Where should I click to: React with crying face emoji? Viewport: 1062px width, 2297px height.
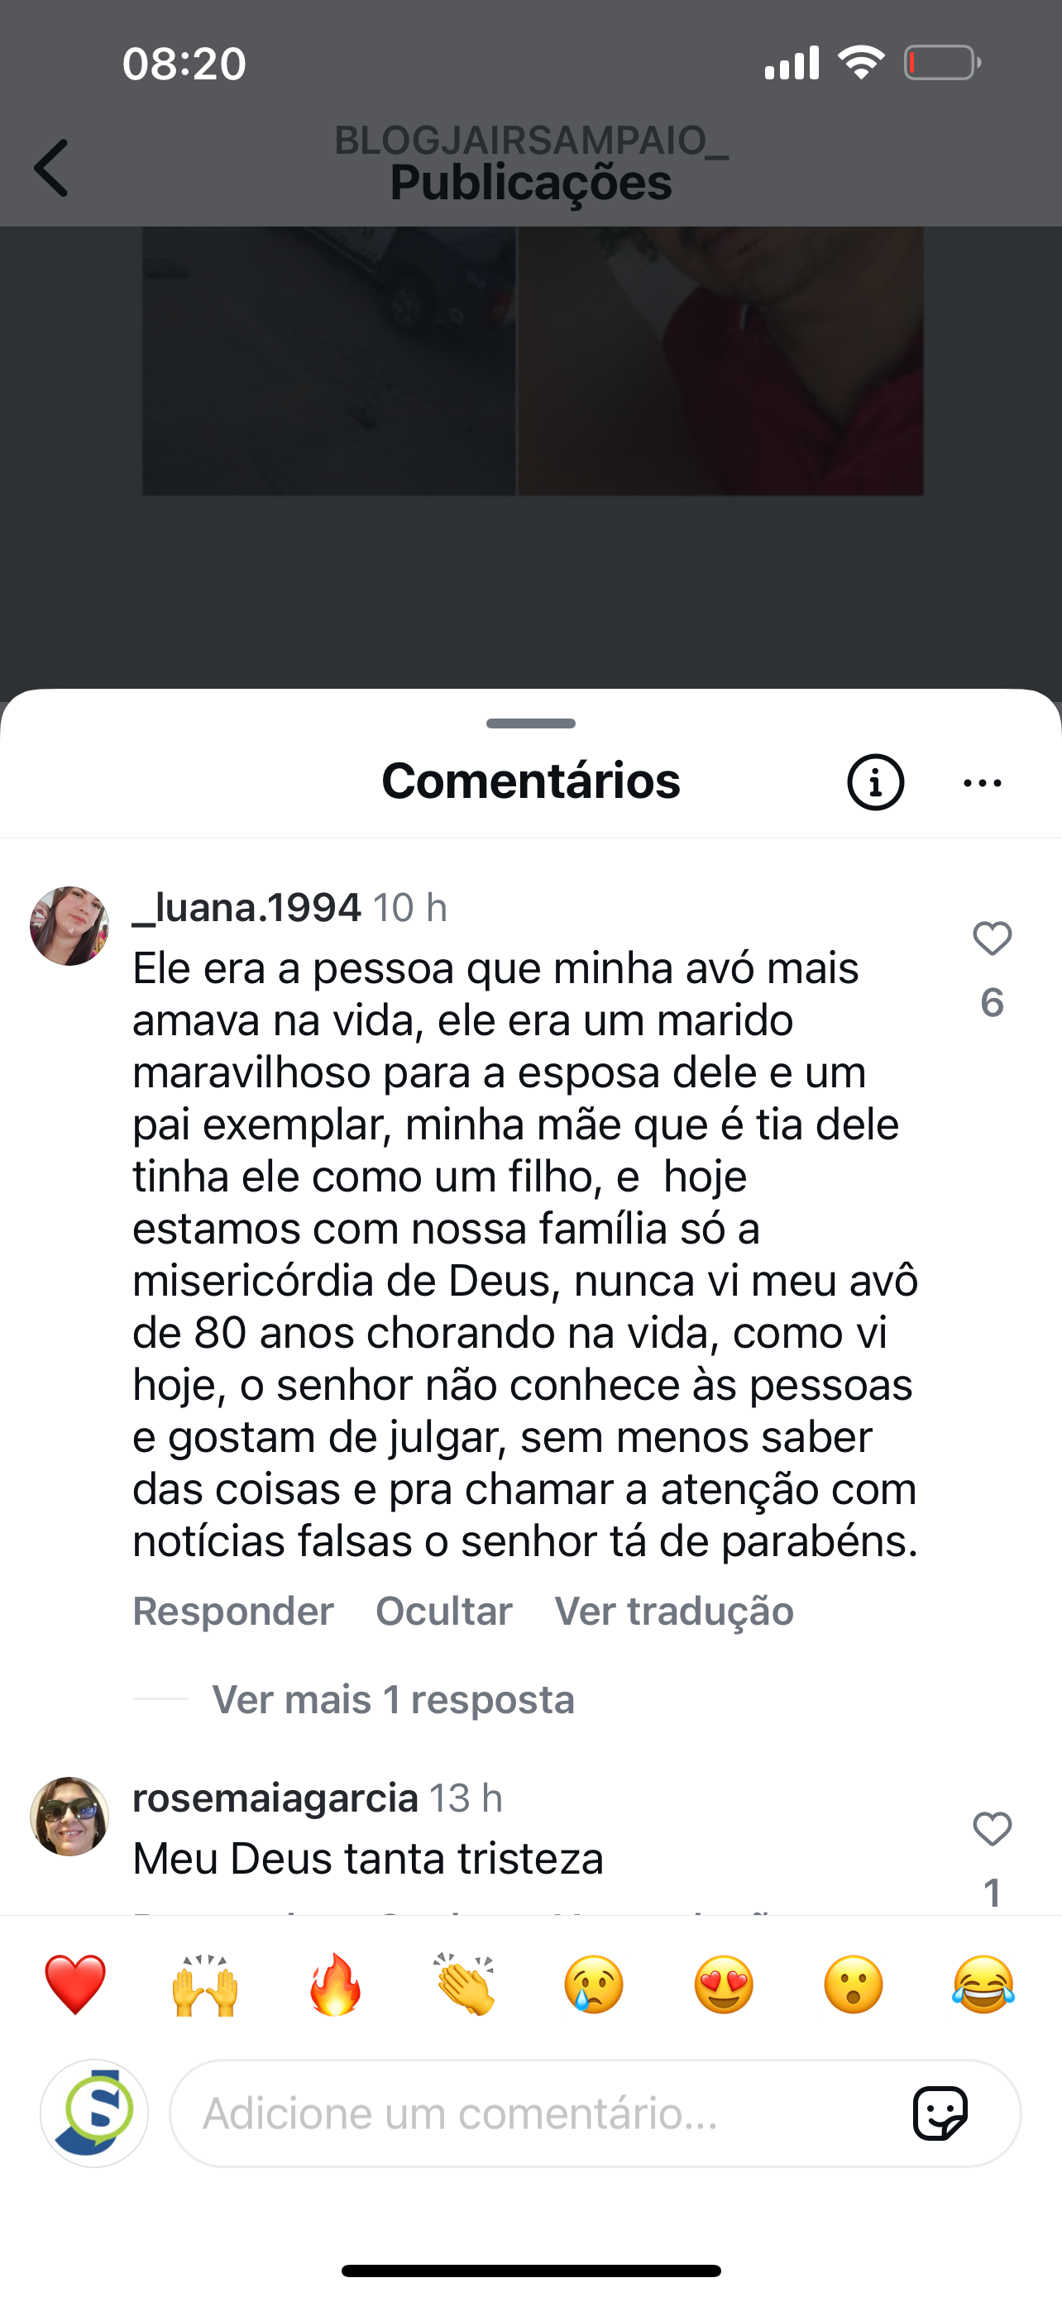(594, 1985)
